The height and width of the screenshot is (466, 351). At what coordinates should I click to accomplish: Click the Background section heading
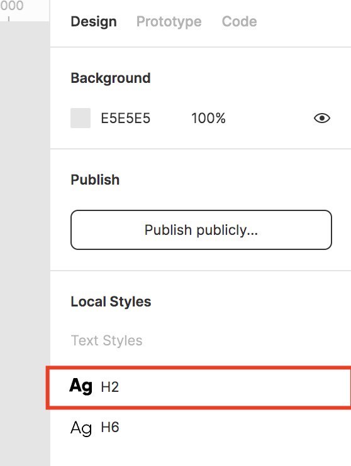(111, 78)
